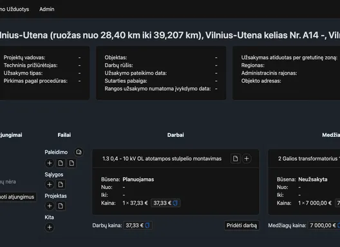Click the Neužsakyta status value
The image size is (340, 247).
[313, 179]
